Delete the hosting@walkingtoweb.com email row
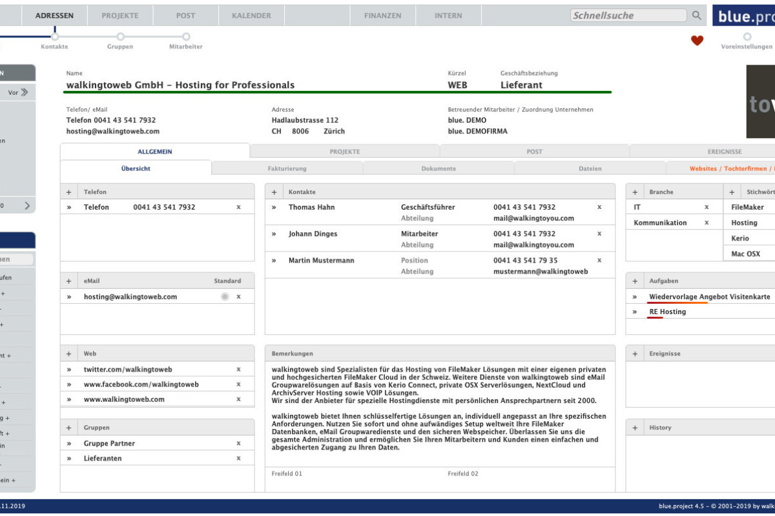The width and height of the screenshot is (775, 516). (x=238, y=297)
